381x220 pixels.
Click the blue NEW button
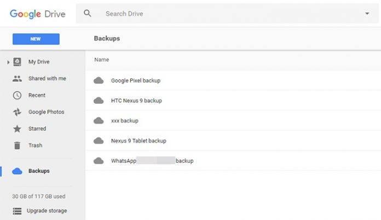tap(36, 39)
